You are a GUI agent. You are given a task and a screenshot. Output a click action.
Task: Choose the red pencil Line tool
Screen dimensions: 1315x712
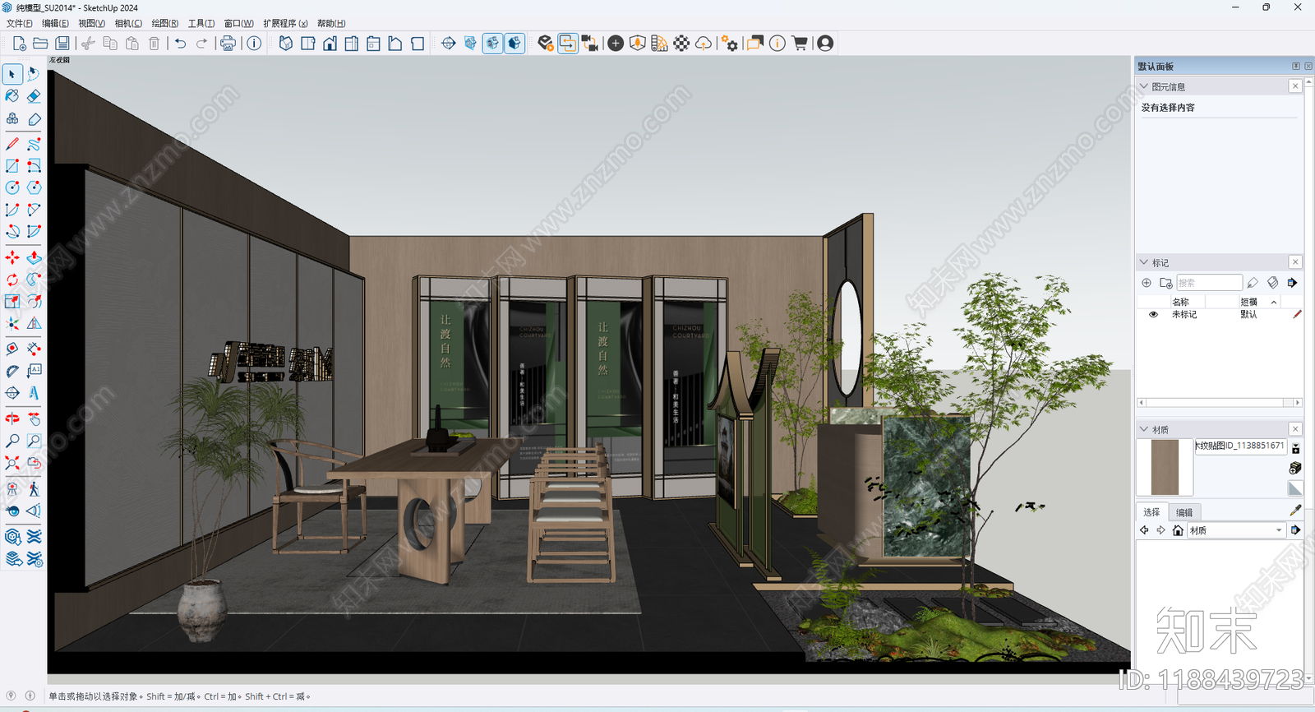pos(12,144)
